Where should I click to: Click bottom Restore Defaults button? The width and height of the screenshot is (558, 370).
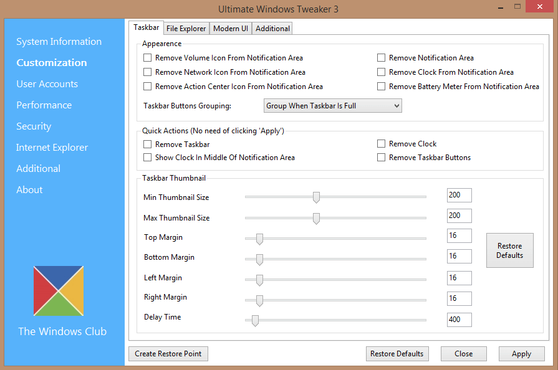click(397, 354)
